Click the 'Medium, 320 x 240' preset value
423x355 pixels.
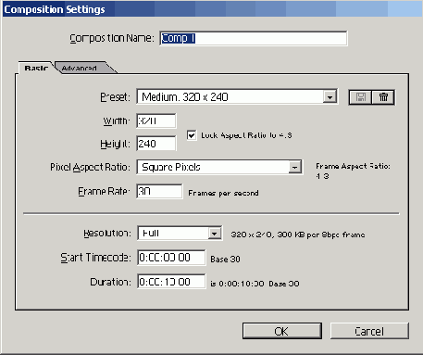click(x=185, y=97)
